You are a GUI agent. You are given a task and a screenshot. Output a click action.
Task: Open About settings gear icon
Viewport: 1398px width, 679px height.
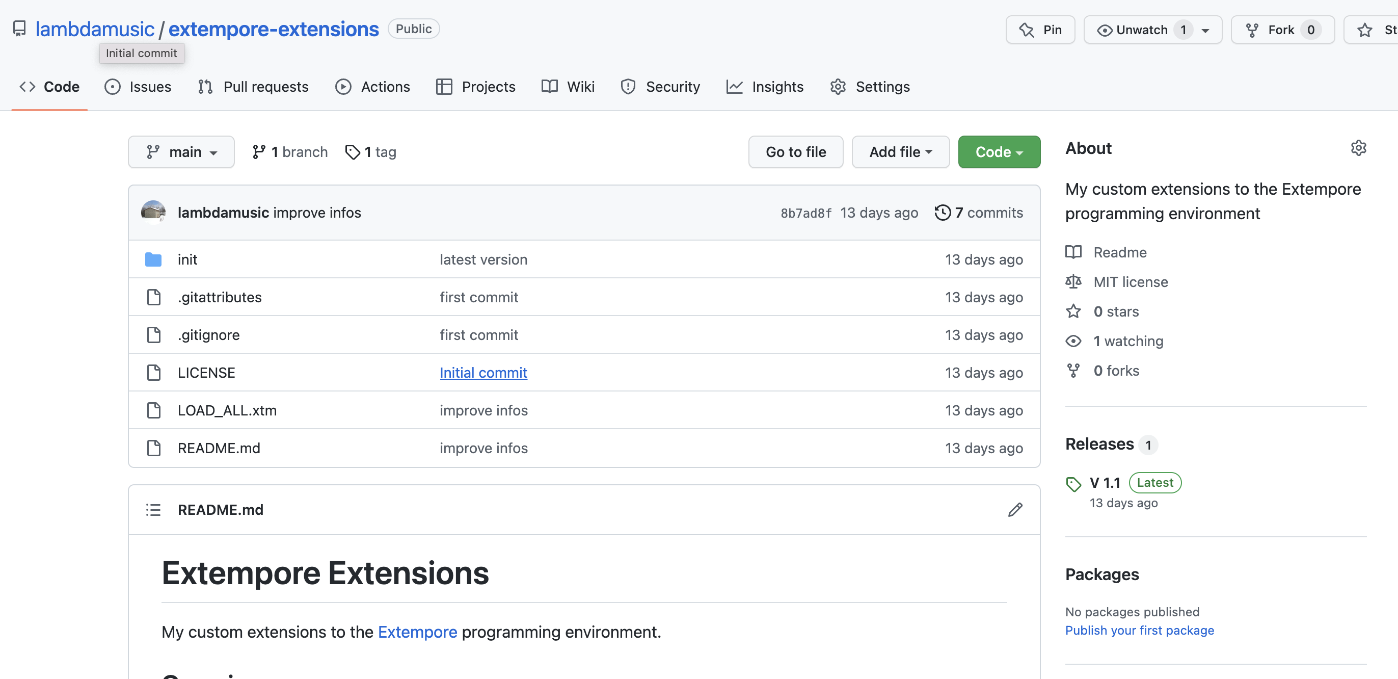pos(1358,148)
